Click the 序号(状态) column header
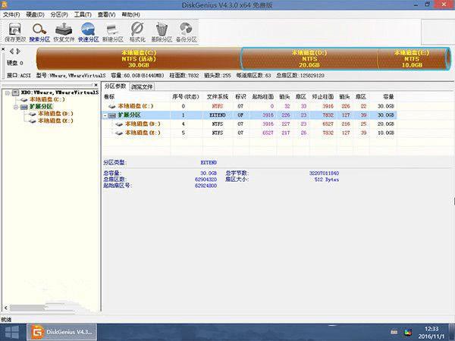The image size is (455, 341). click(186, 97)
